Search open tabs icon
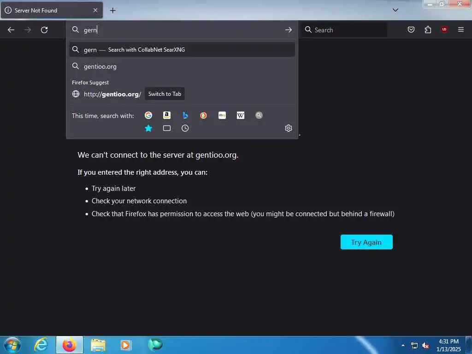The image size is (472, 354). coord(167,128)
